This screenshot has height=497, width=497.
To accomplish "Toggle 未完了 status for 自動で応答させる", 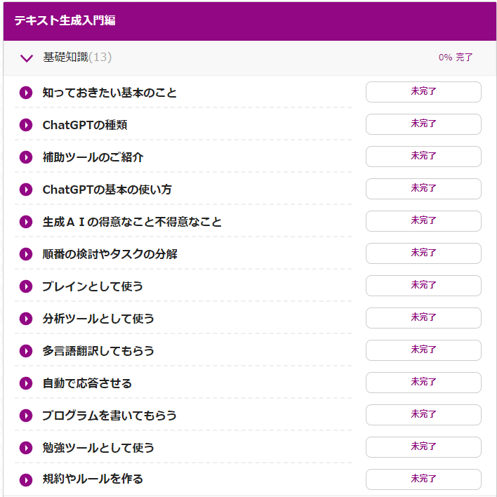I will pos(423,383).
